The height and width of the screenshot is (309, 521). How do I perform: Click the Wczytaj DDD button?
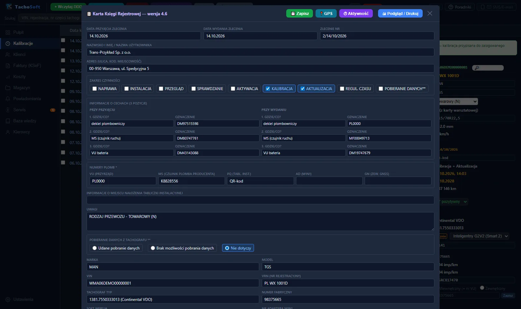coord(68,7)
